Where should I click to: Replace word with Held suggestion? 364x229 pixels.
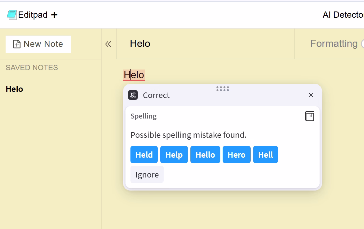144,155
